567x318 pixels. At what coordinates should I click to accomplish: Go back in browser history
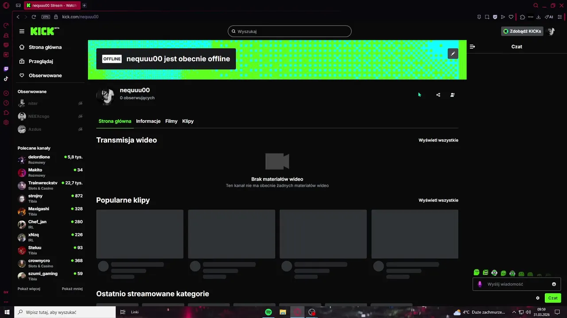[18, 17]
